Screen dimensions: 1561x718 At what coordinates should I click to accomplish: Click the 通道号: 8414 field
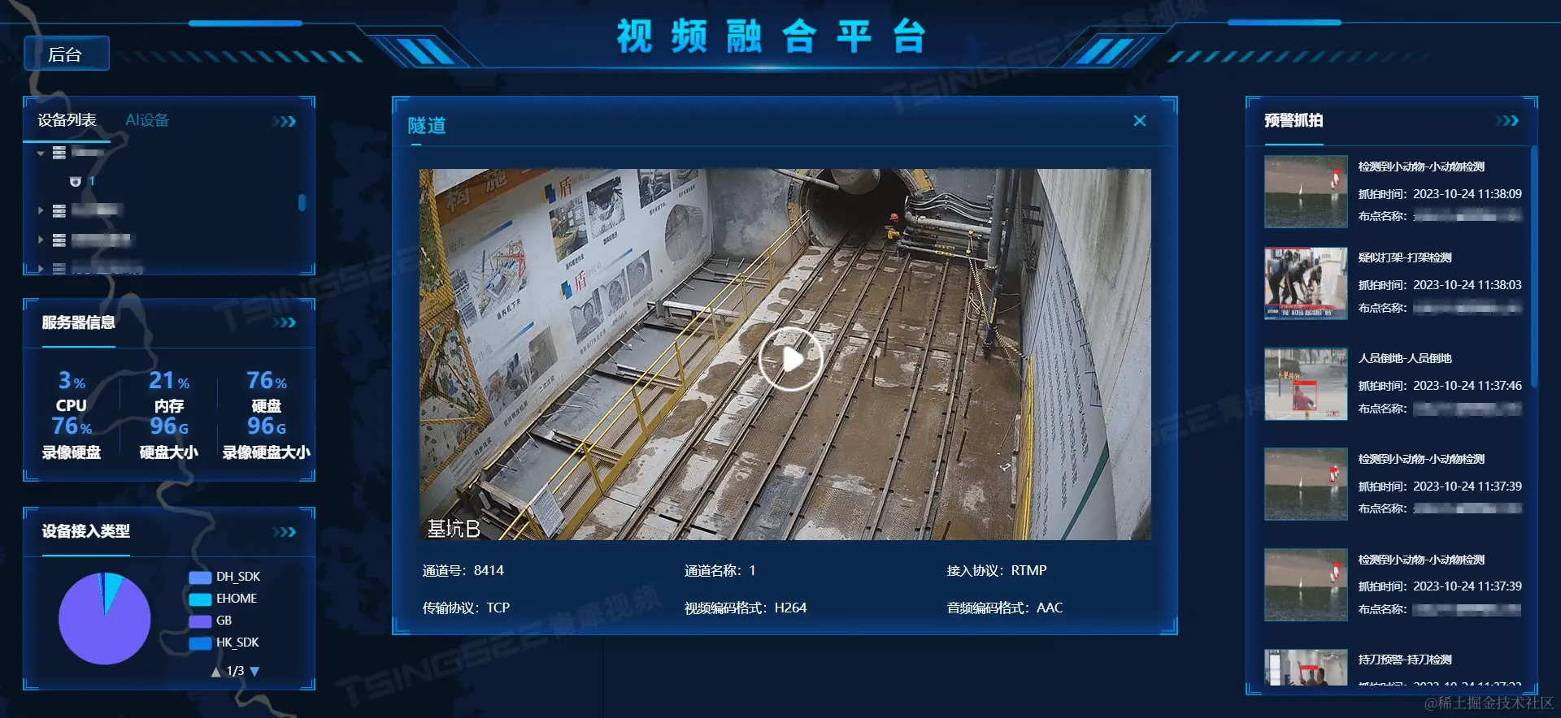(x=463, y=571)
